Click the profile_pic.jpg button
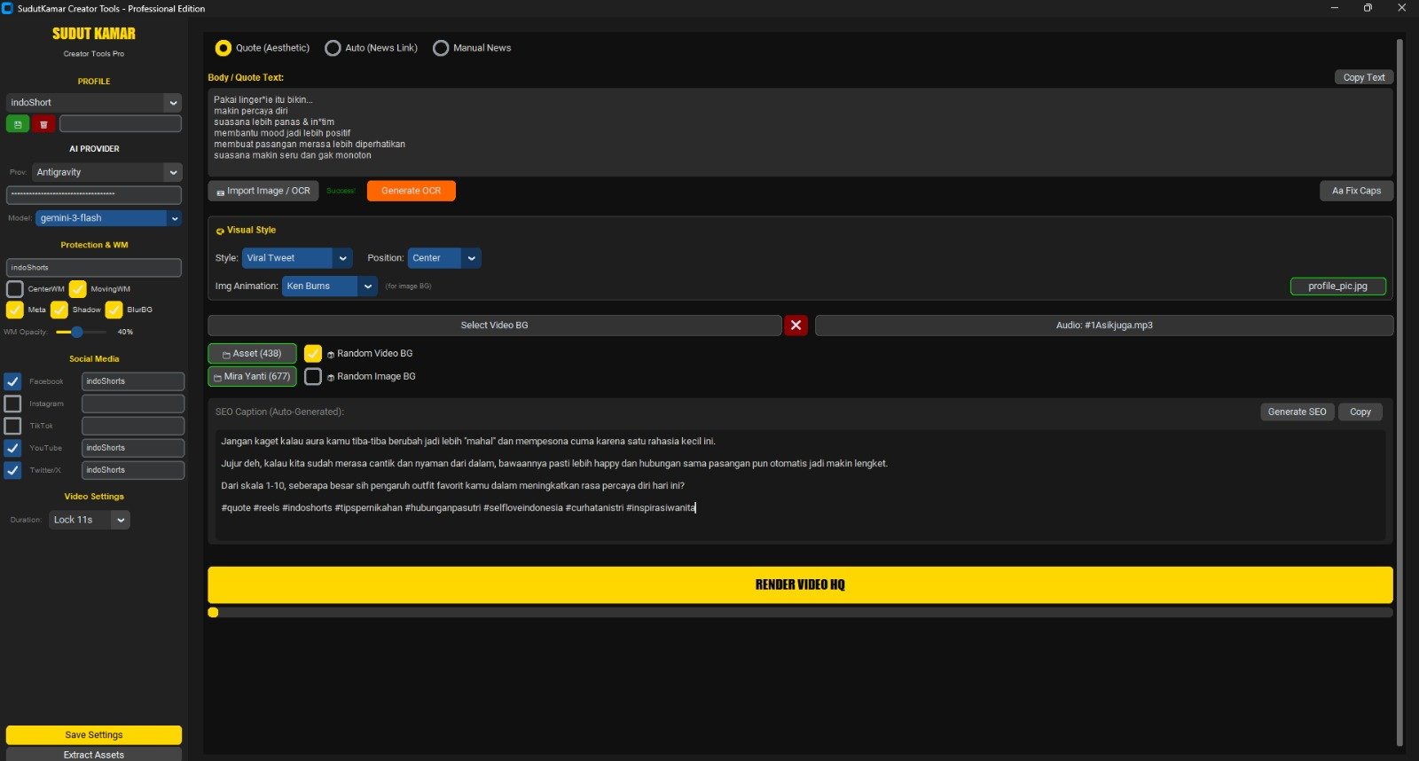The height and width of the screenshot is (761, 1419). (1337, 286)
